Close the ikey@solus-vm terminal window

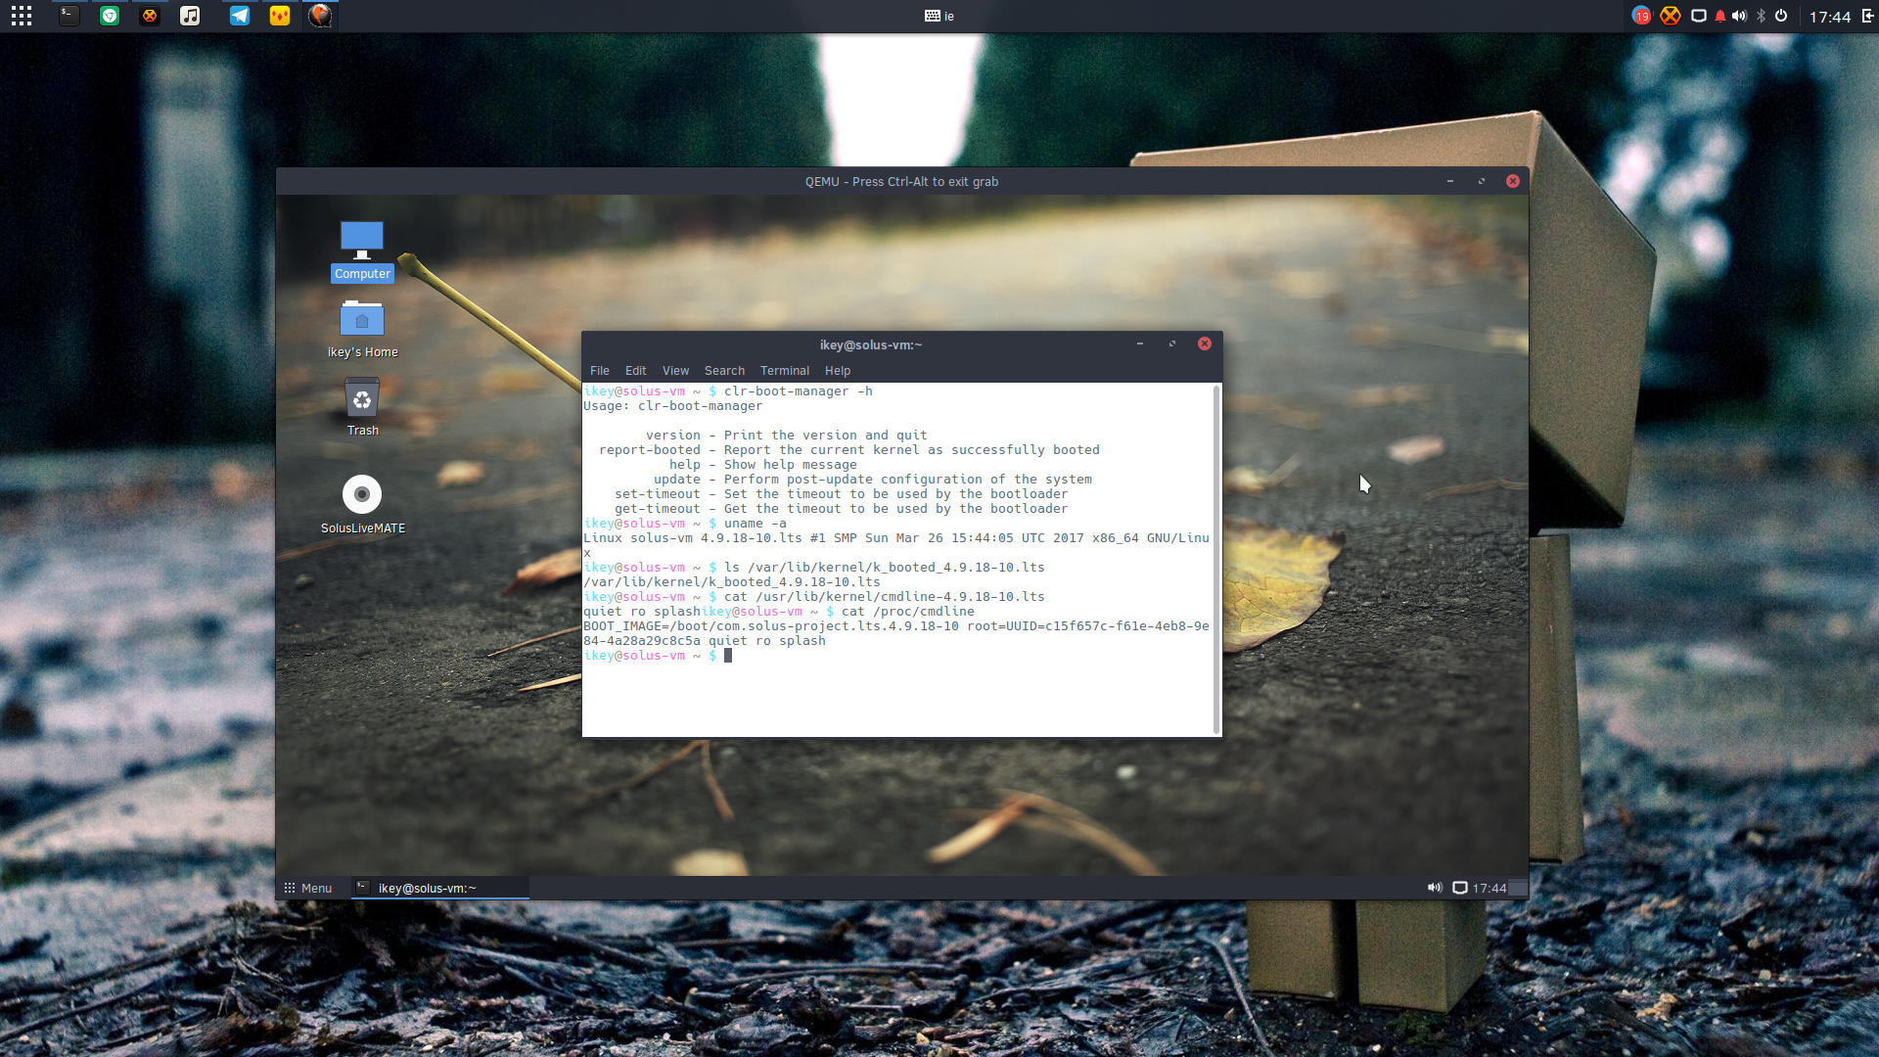(1205, 344)
